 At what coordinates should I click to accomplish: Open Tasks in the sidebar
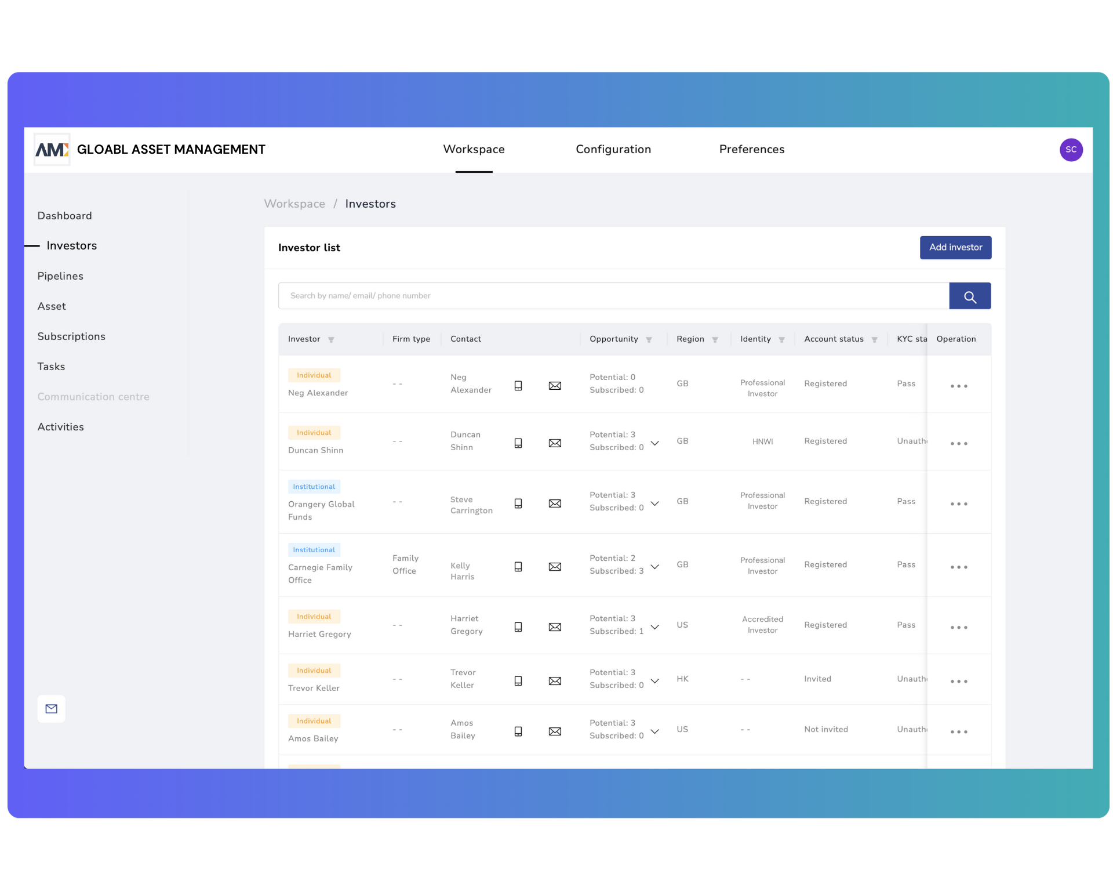(x=51, y=367)
